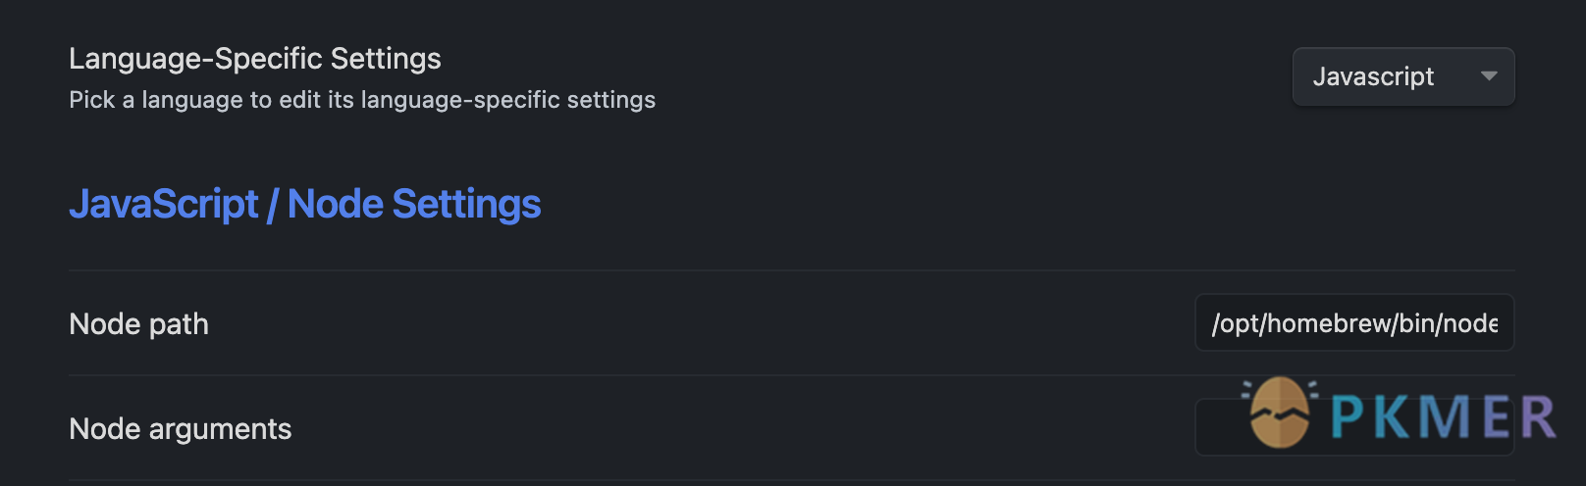Screen dimensions: 1586x486
Task: Focus the Node arguments input field
Action: (1219, 428)
